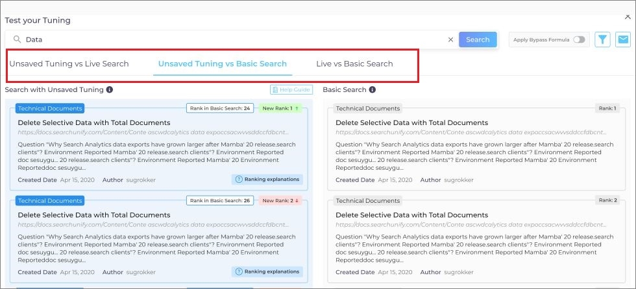Click the filter funnel icon
The width and height of the screenshot is (636, 289).
(603, 40)
